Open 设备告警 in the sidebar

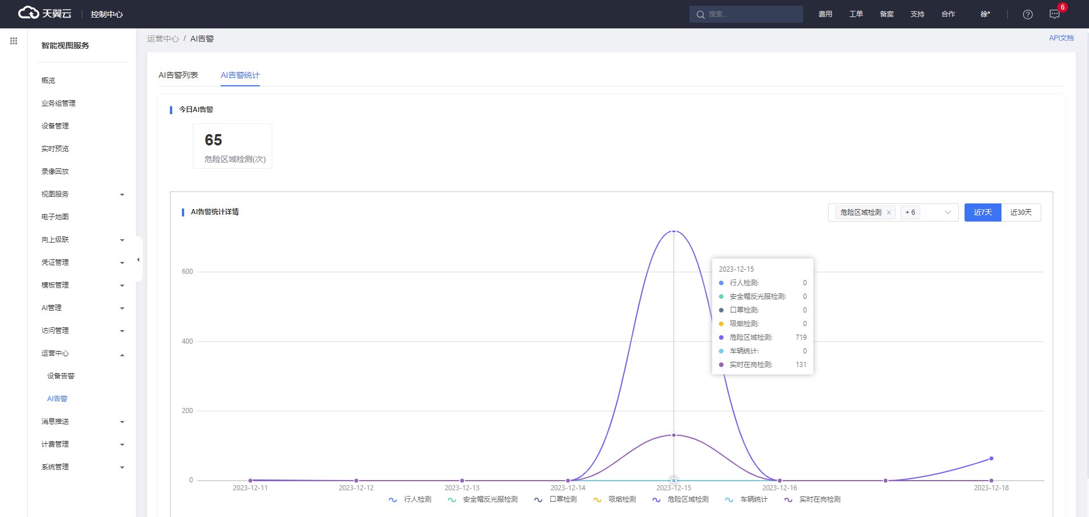tap(61, 376)
